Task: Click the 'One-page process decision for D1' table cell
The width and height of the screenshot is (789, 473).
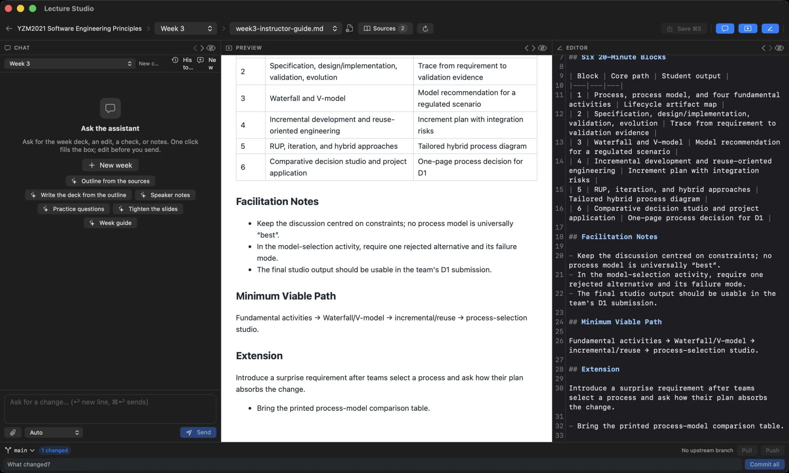Action: 475,167
